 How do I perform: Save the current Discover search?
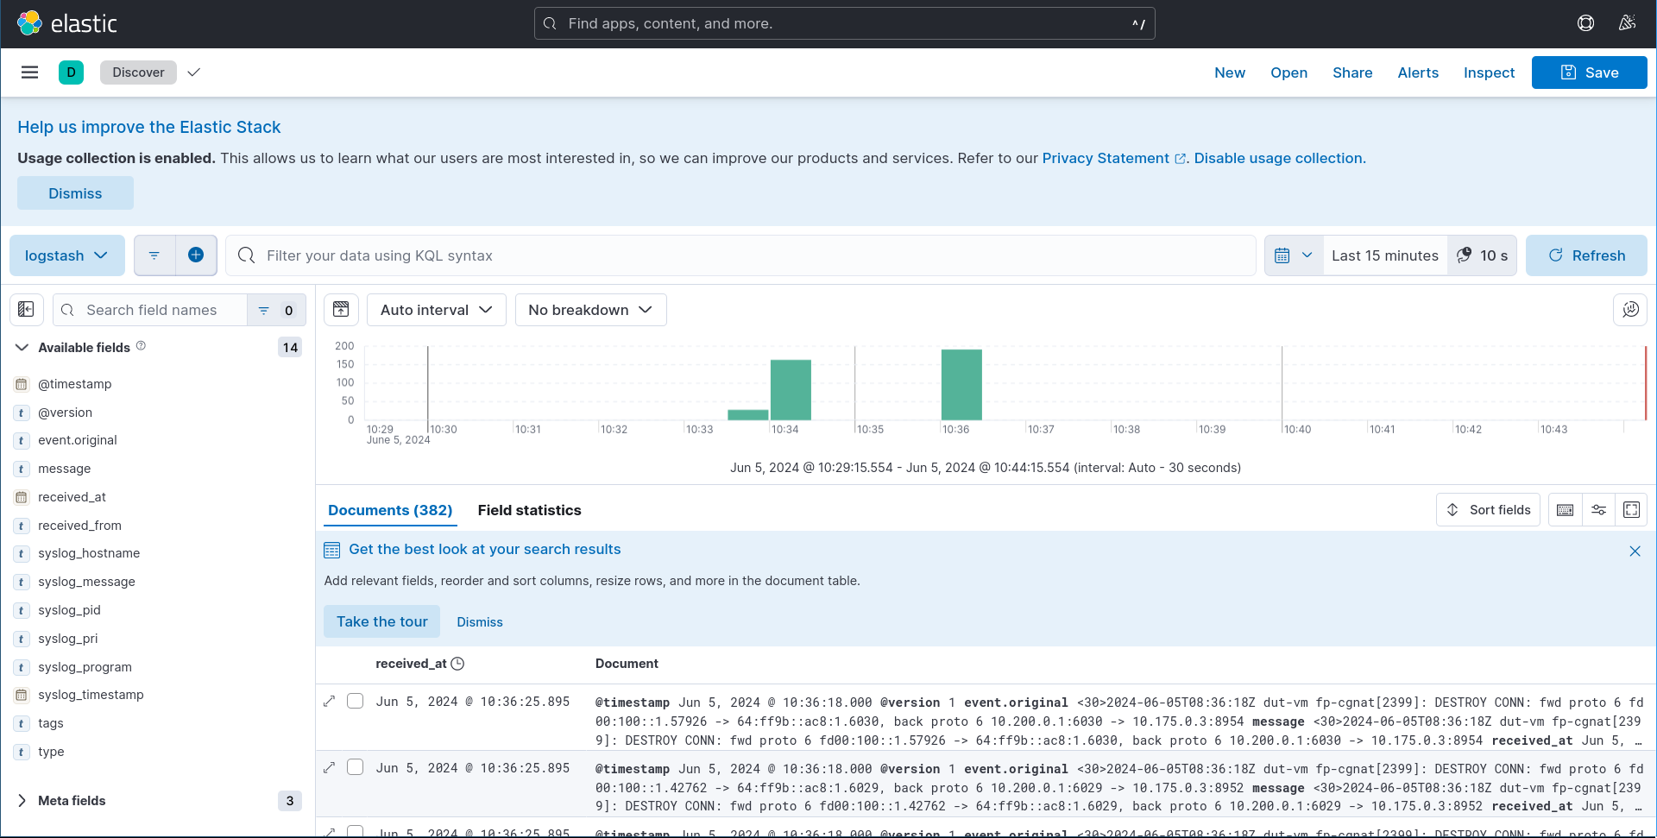click(x=1589, y=72)
